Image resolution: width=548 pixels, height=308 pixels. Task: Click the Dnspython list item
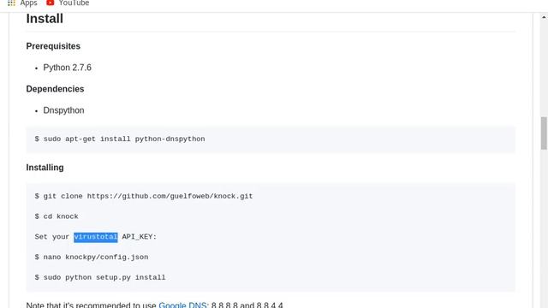pyautogui.click(x=63, y=110)
